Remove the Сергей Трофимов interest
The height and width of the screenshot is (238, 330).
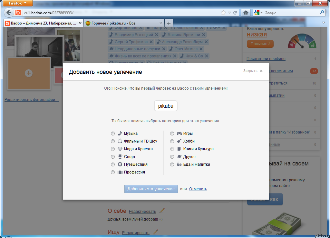point(151,42)
